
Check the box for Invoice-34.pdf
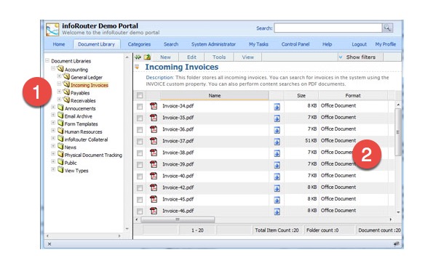(x=140, y=107)
